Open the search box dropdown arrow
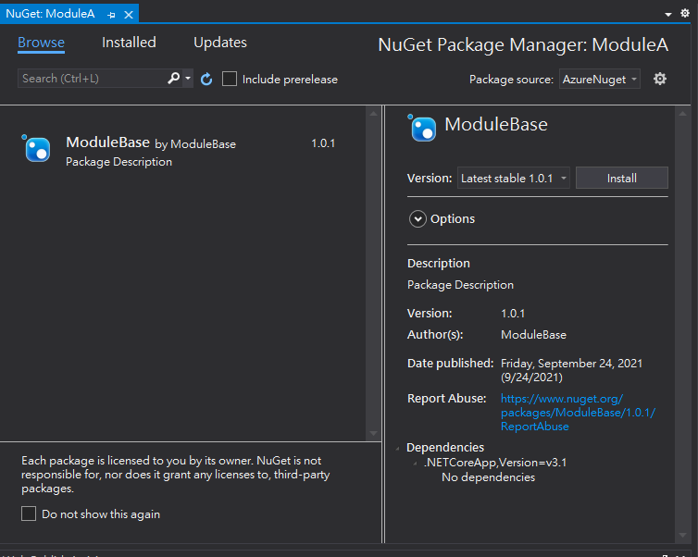Screen dimensions: 698x557 [188, 79]
